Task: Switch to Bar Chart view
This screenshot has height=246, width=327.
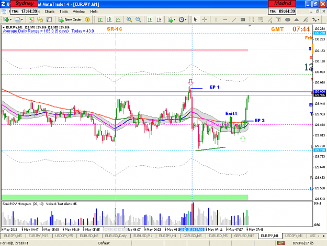Action: [100, 19]
